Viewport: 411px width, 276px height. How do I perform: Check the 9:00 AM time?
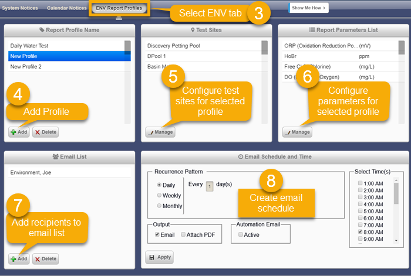coord(360,238)
